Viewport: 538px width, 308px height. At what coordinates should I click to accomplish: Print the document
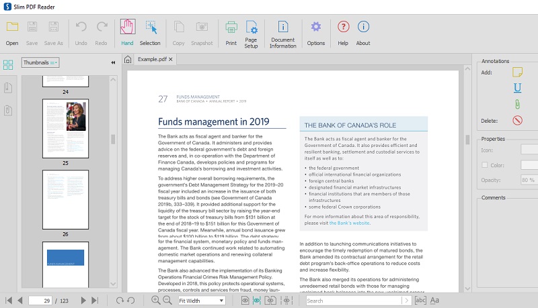[231, 33]
